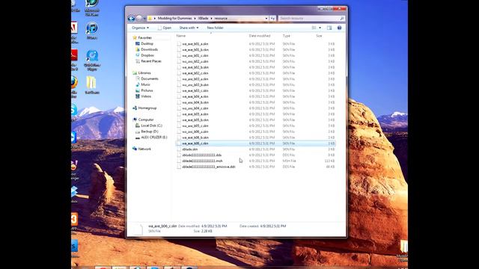Open the Skype desktop shortcut

[74, 110]
